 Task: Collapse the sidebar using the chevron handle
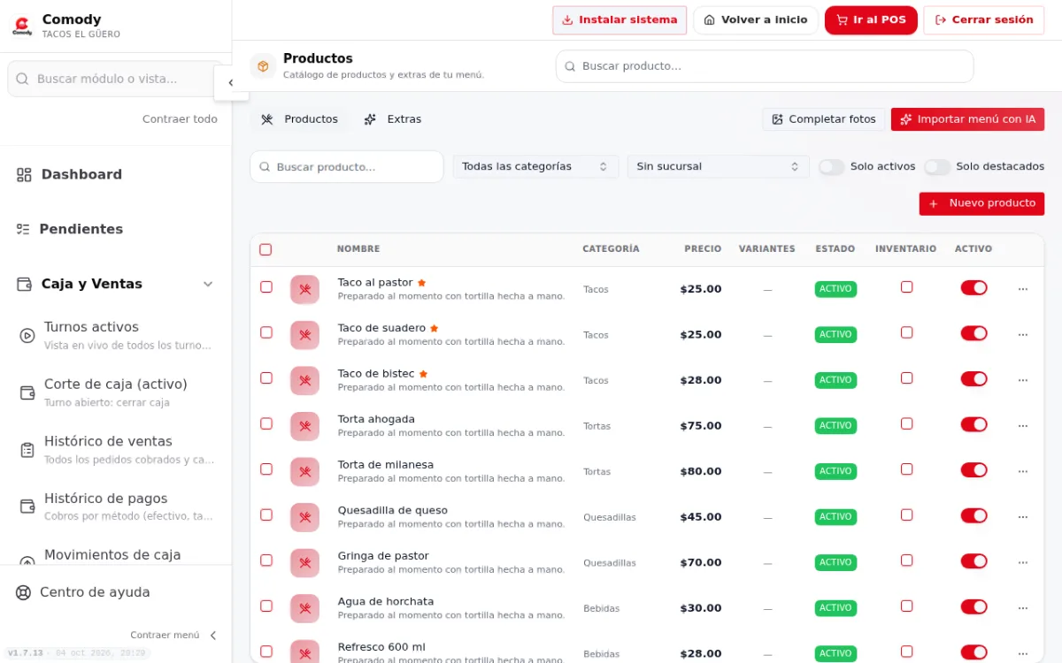[231, 83]
